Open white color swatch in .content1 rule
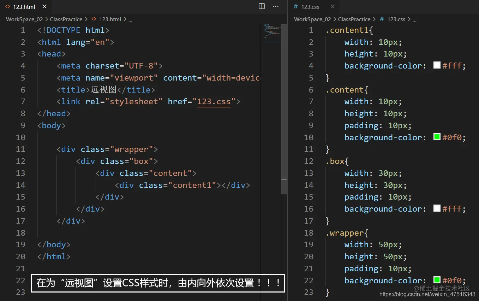Image resolution: width=479 pixels, height=301 pixels. click(x=437, y=65)
